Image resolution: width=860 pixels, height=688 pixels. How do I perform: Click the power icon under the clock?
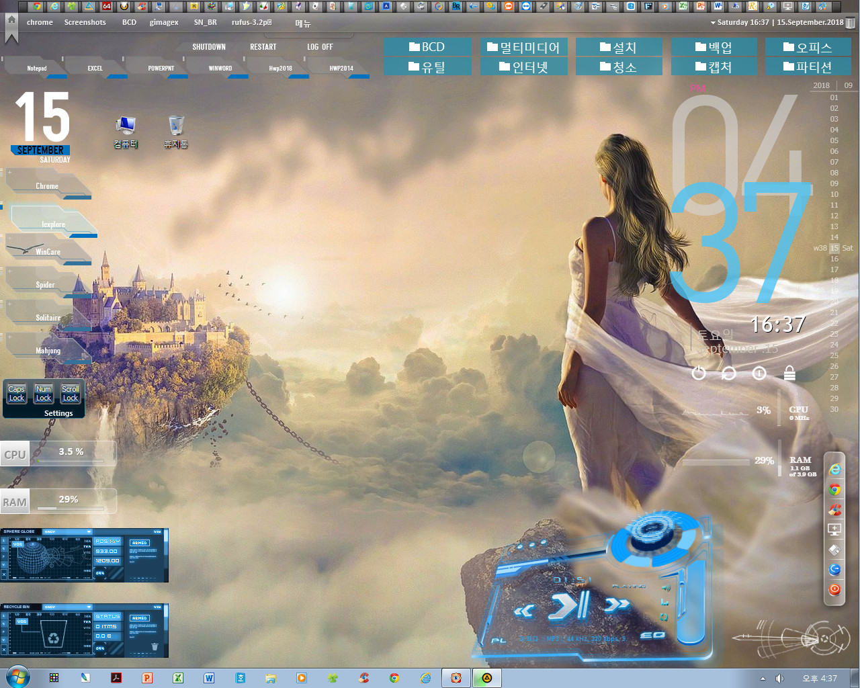699,373
